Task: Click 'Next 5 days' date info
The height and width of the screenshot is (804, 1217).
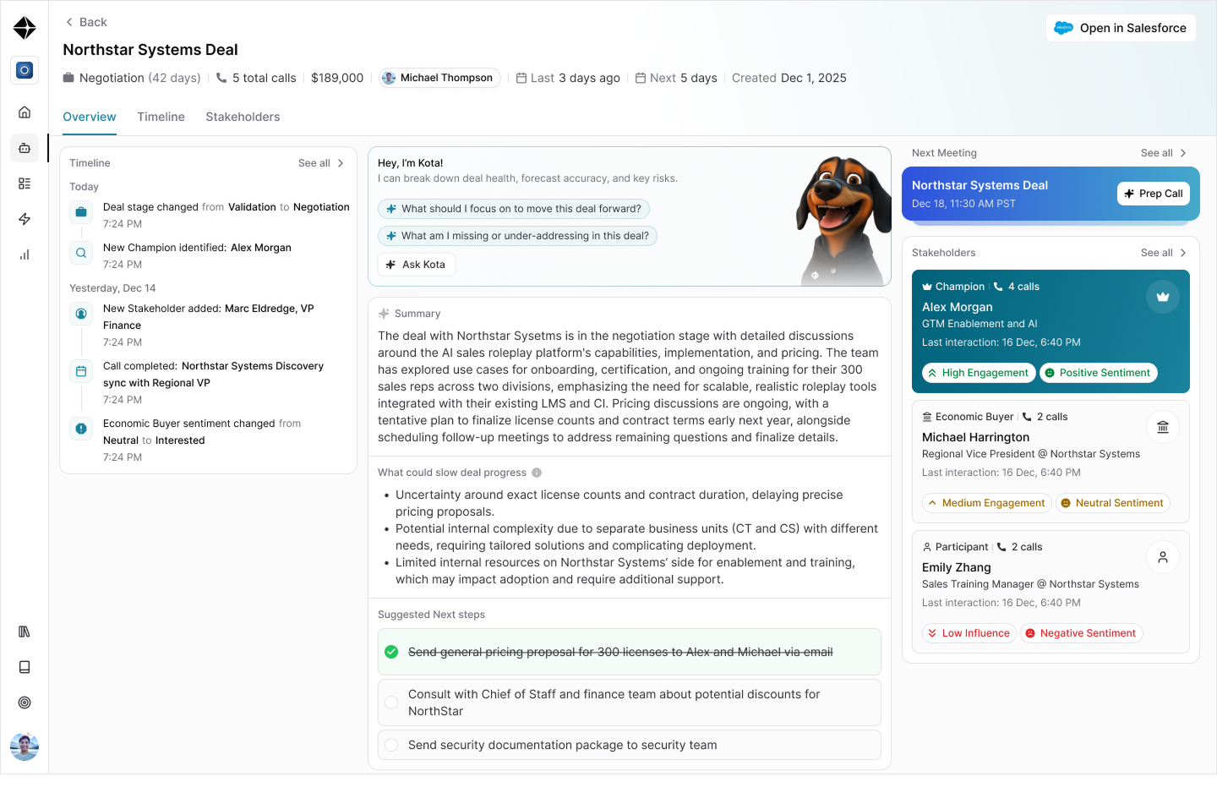Action: pos(676,78)
